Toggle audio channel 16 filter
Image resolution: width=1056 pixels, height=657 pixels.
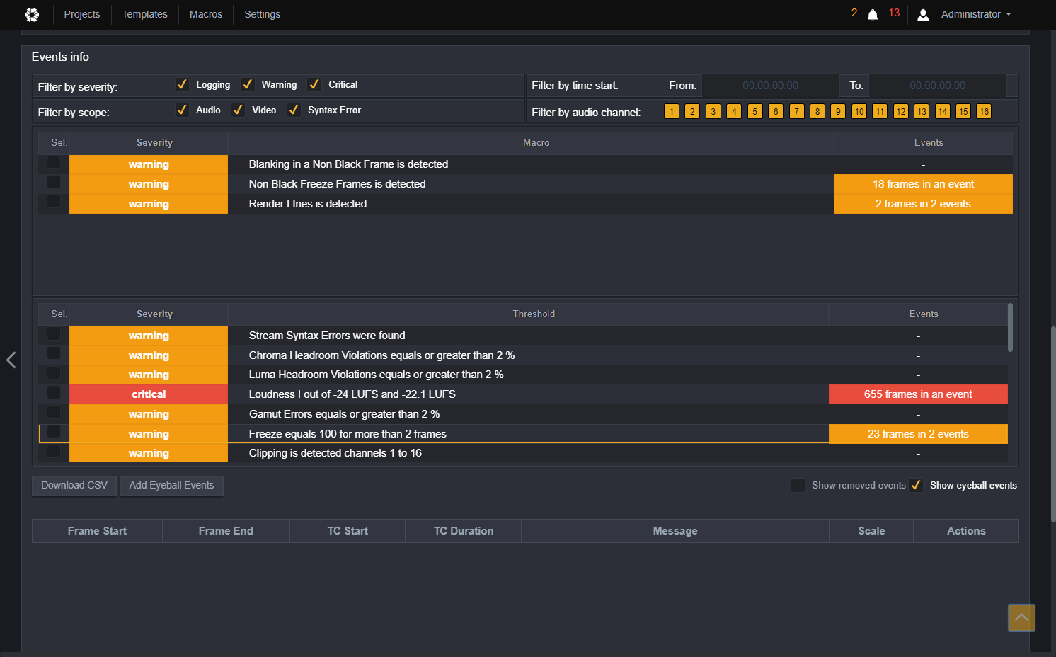(x=984, y=111)
